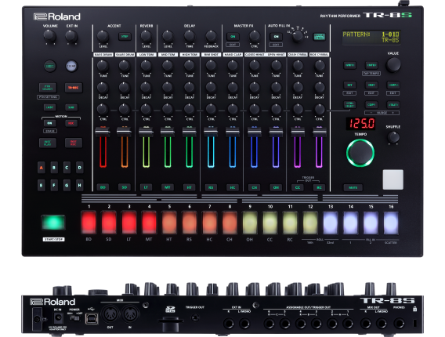445x337 pixels.
Task: Click the green-ringed TEMPO dial
Action: 360,153
